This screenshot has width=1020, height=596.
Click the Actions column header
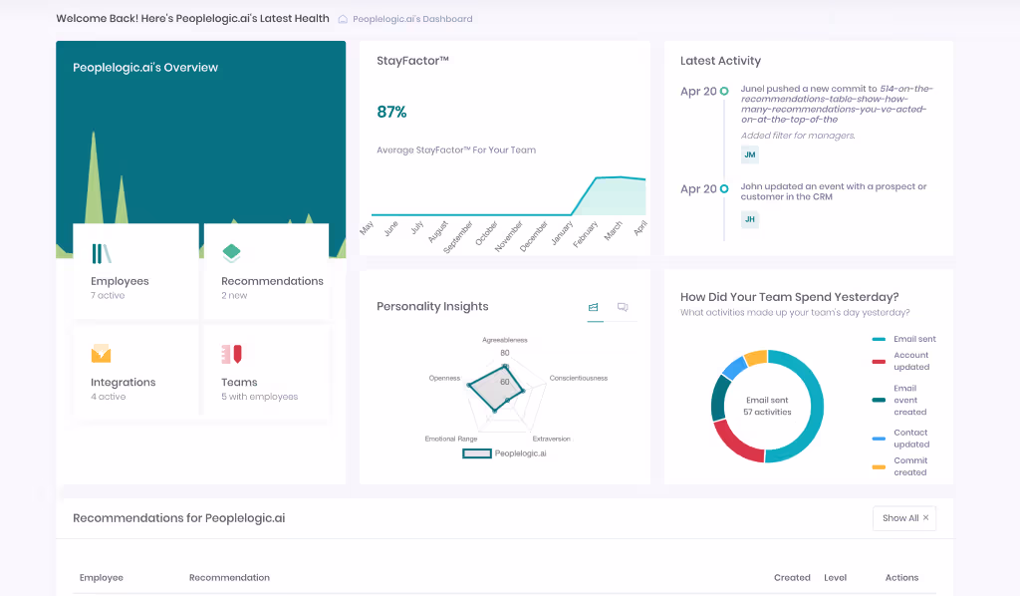click(x=901, y=578)
